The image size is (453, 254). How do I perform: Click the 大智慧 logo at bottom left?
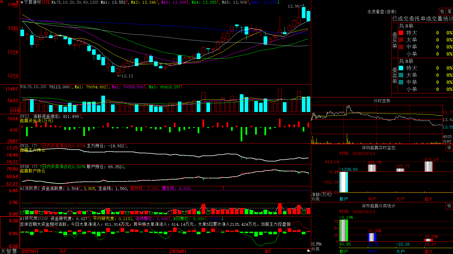point(9,251)
